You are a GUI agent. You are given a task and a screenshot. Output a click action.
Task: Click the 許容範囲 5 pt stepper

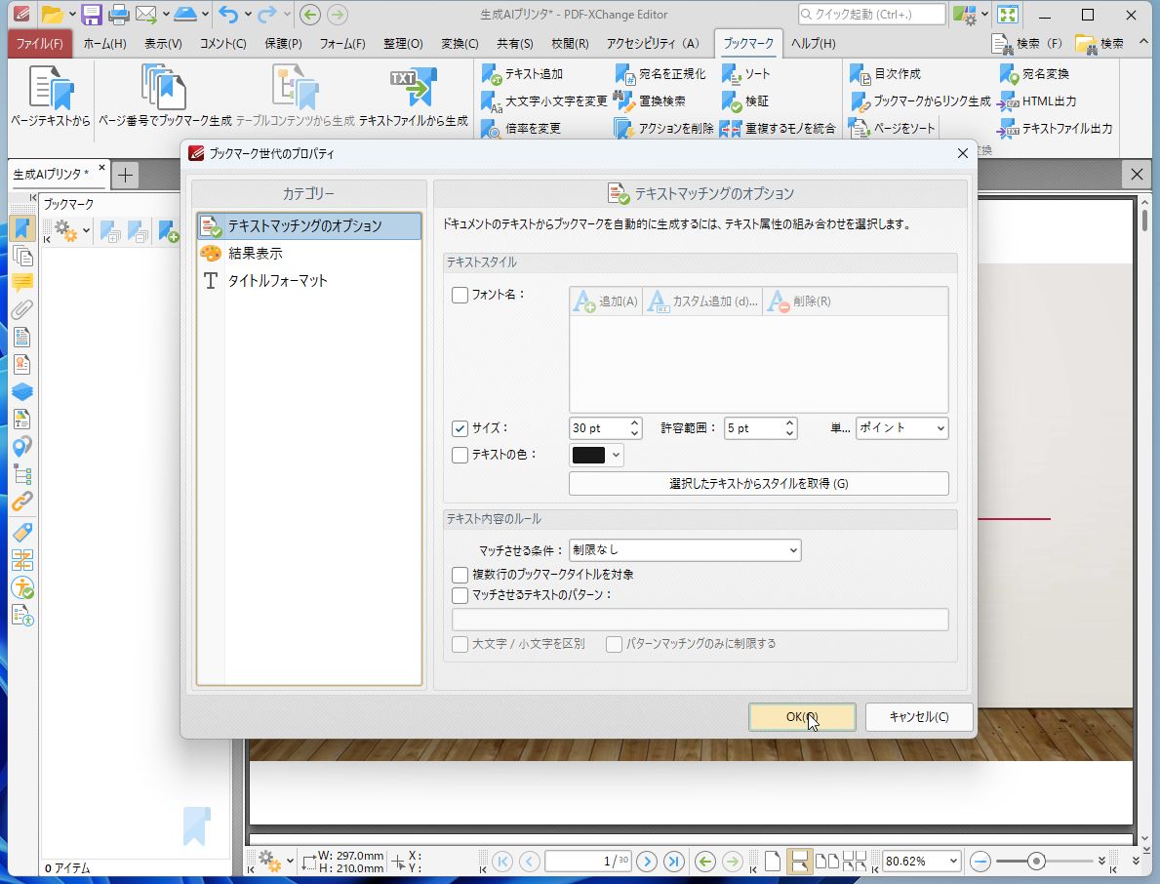pyautogui.click(x=790, y=428)
